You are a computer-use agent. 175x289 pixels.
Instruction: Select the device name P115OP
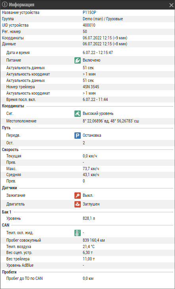[89, 12]
